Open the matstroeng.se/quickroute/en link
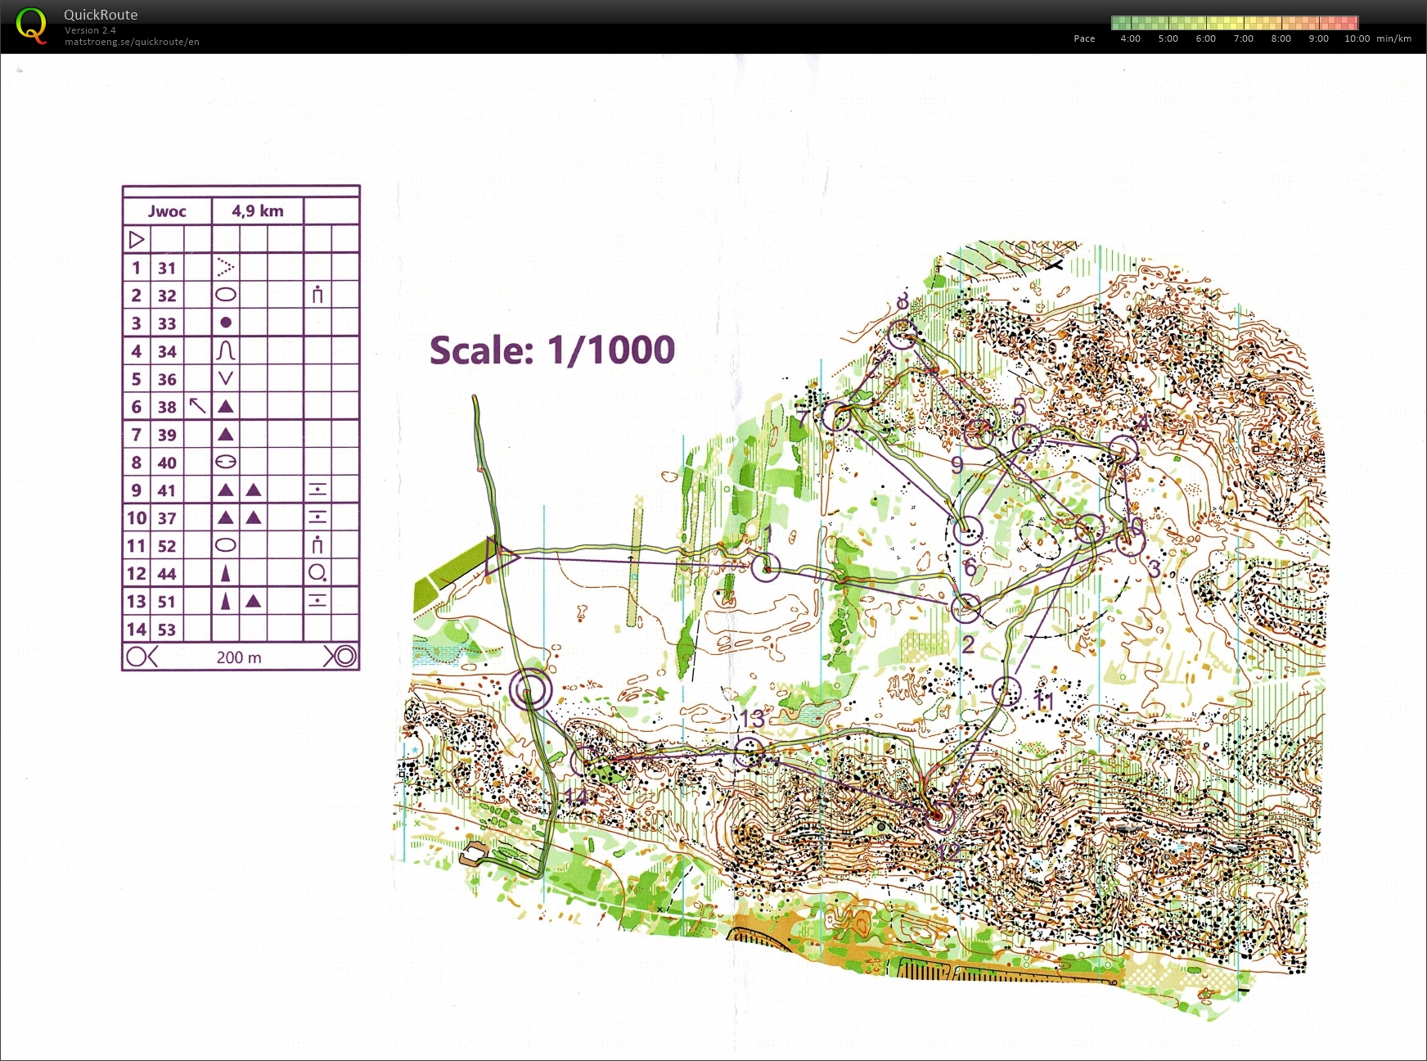Screen dimensions: 1427x1061 pyautogui.click(x=132, y=42)
